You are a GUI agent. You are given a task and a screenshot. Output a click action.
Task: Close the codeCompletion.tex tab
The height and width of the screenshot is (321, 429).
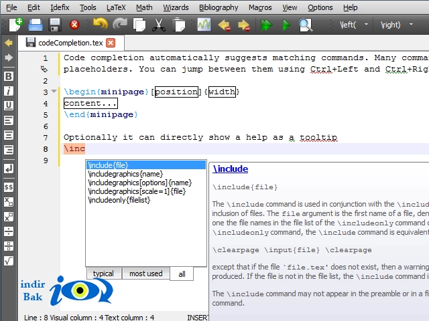pos(111,43)
